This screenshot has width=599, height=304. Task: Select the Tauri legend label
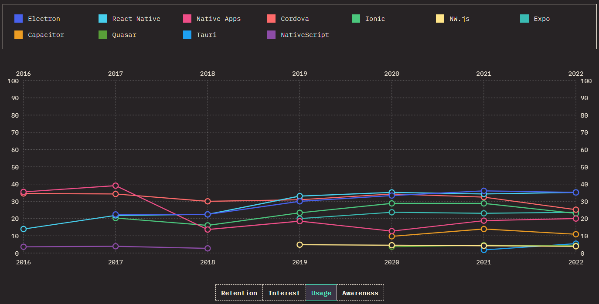pyautogui.click(x=207, y=35)
